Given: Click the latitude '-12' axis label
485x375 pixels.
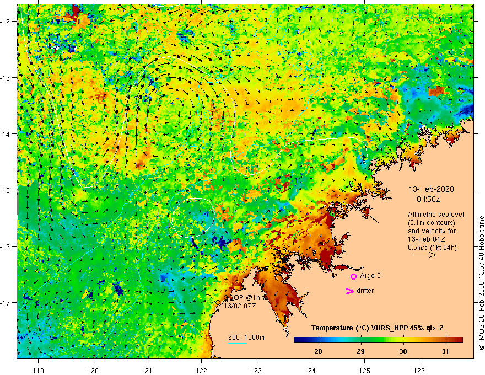Looking at the screenshot, I should click(x=6, y=22).
